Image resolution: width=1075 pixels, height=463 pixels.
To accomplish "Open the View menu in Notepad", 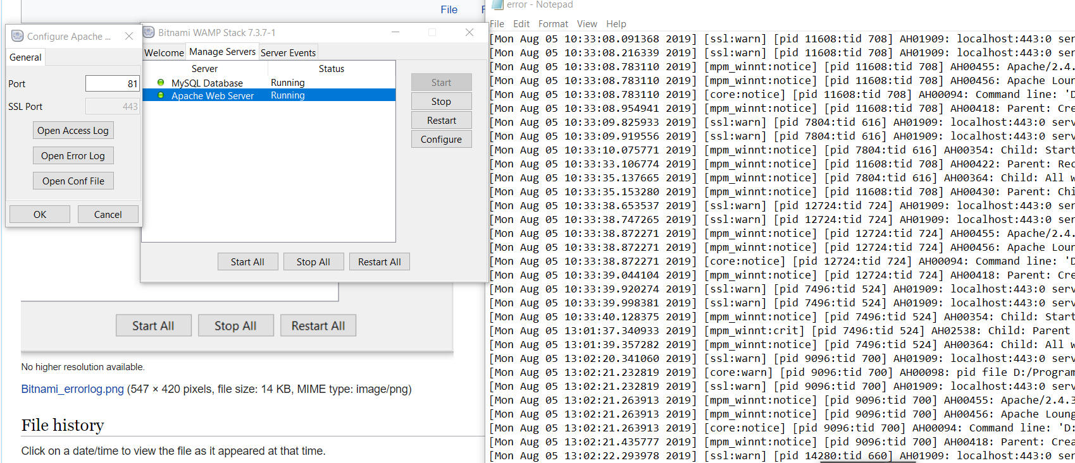I will pos(587,24).
